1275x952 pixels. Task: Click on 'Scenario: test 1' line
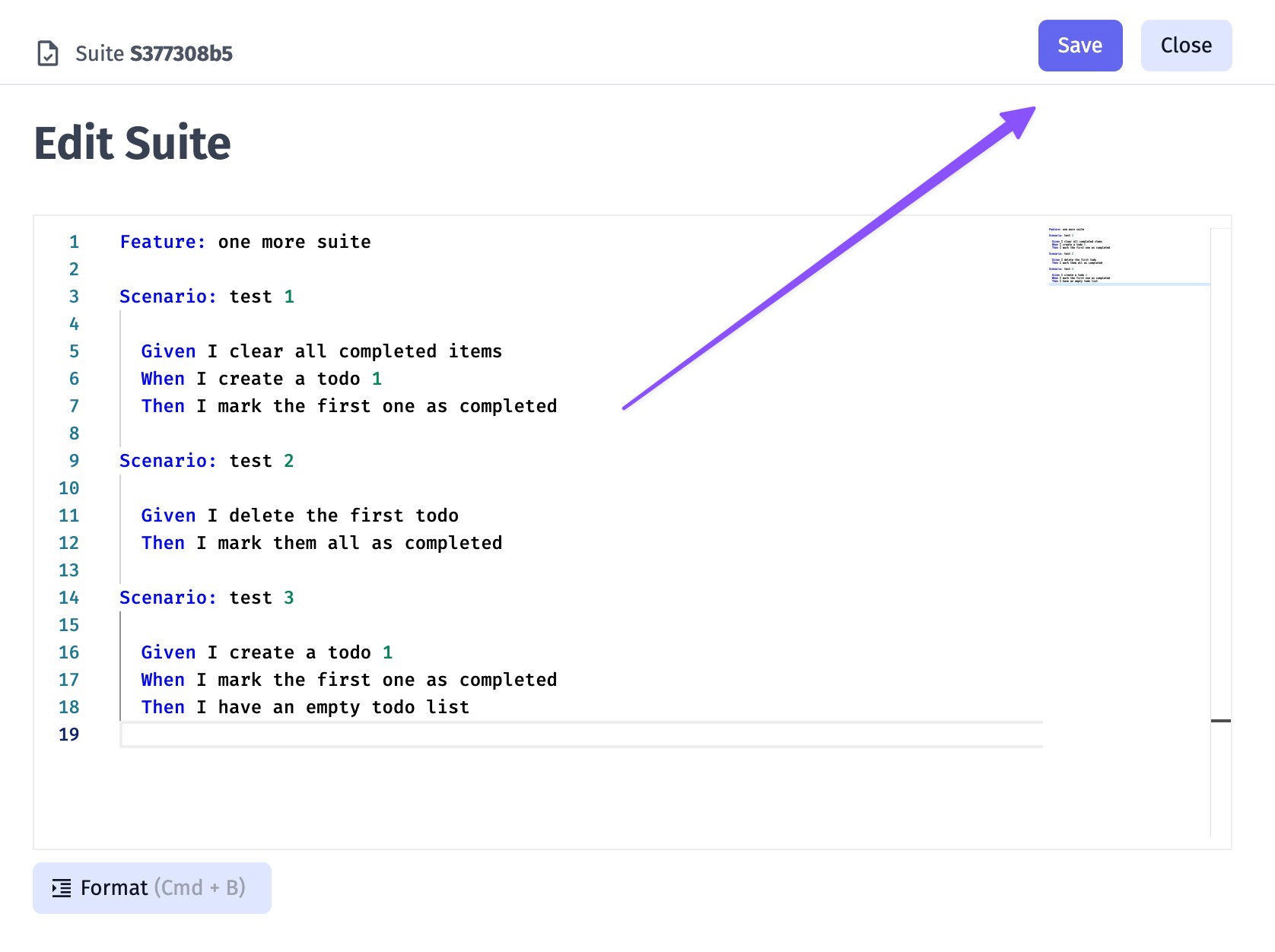click(x=206, y=297)
